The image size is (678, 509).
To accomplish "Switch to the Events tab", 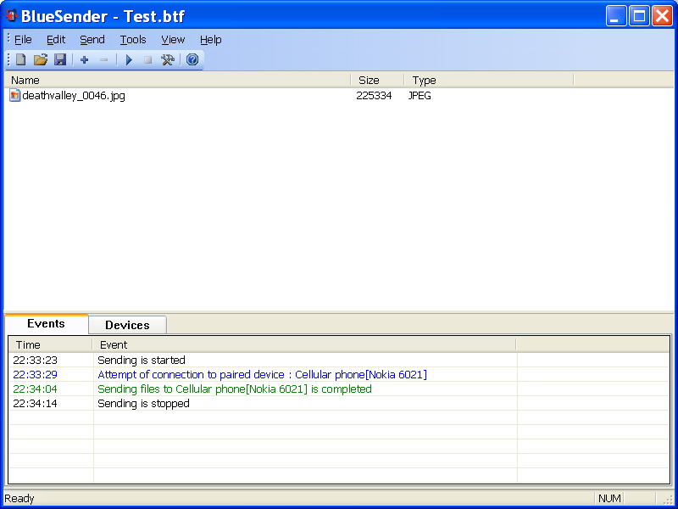I will [46, 324].
